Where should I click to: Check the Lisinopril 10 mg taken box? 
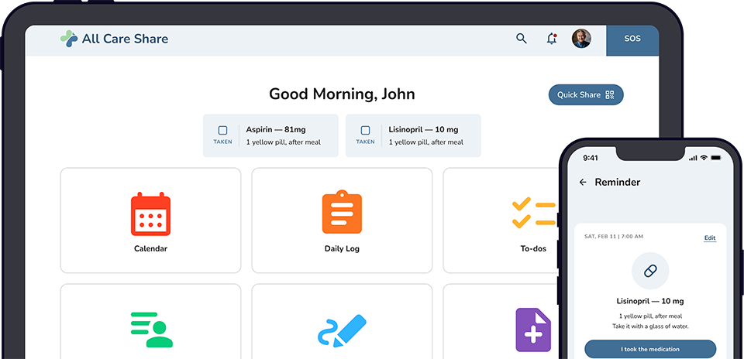pyautogui.click(x=365, y=130)
